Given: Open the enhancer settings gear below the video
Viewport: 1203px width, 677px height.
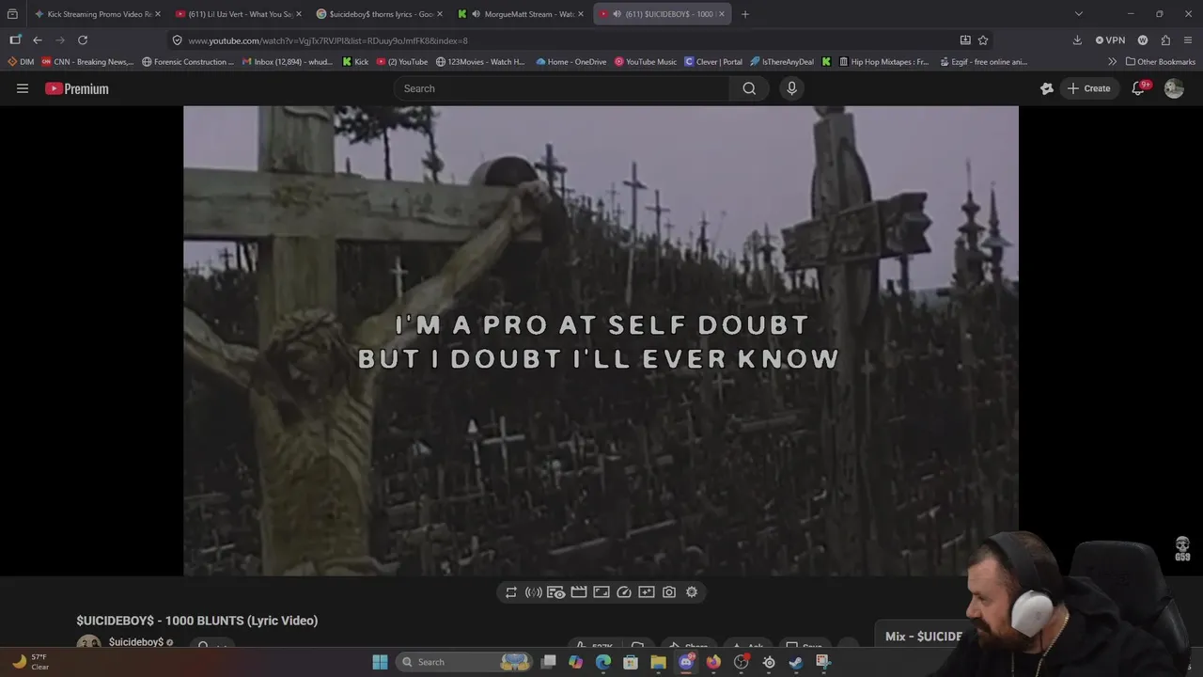Looking at the screenshot, I should pos(692,592).
